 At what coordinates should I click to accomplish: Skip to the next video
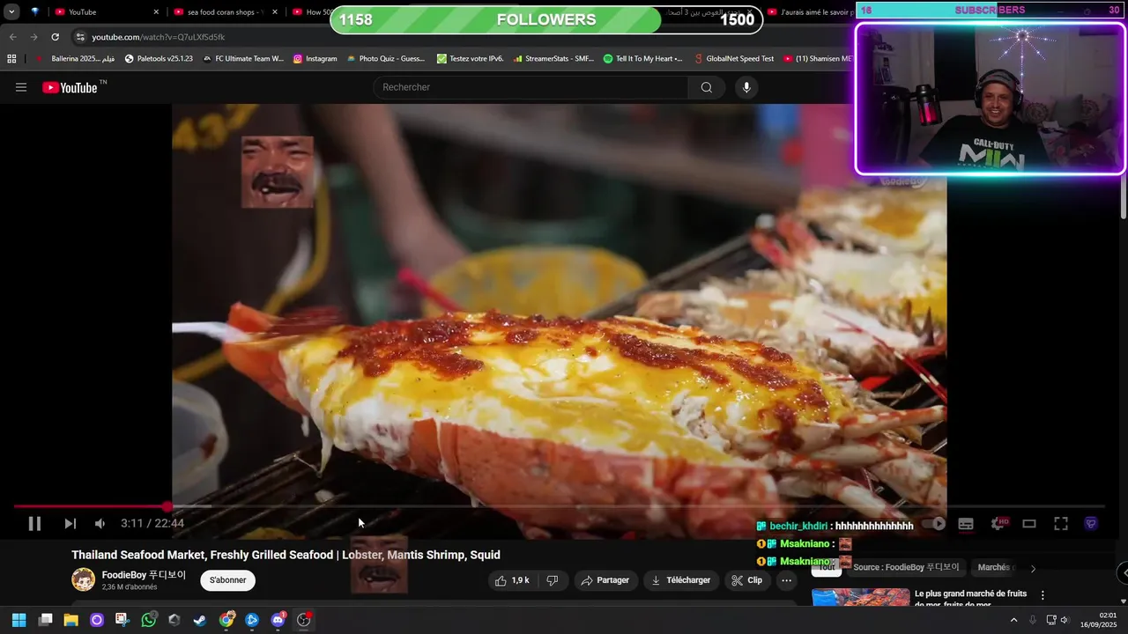[70, 523]
